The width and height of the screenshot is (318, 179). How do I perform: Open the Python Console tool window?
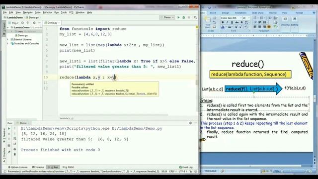click(x=18, y=167)
